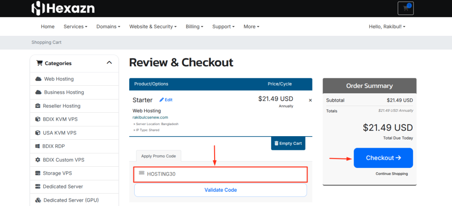The height and width of the screenshot is (206, 452).
Task: Open the Support dropdown menu
Action: 223,27
